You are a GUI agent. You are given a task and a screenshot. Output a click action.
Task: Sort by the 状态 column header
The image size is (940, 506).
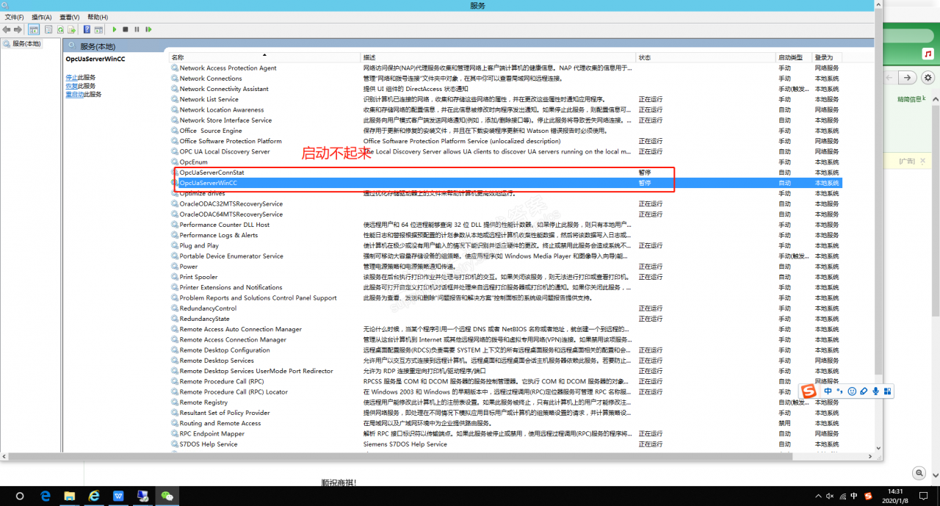tap(706, 57)
